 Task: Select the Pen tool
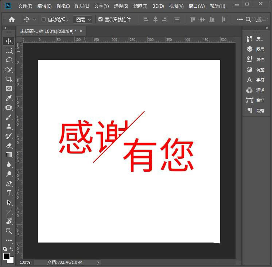tap(8, 184)
